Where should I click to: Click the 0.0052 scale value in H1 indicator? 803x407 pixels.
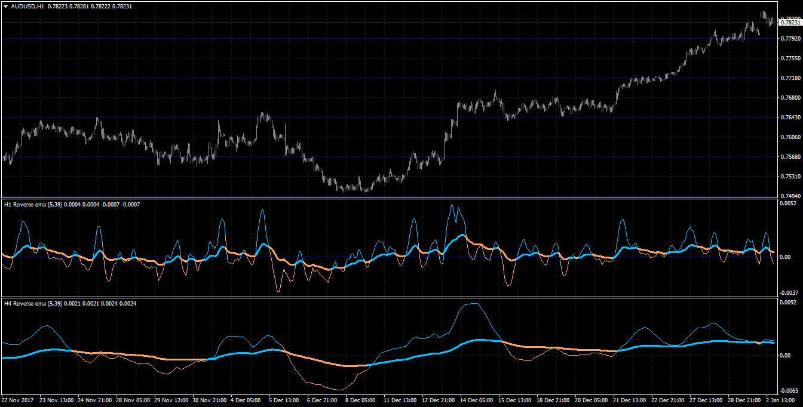(789, 203)
